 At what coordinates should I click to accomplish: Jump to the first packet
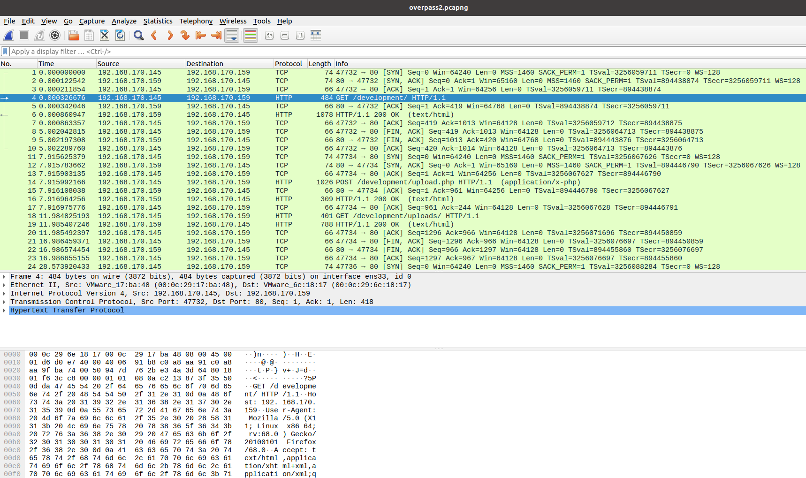pyautogui.click(x=201, y=35)
